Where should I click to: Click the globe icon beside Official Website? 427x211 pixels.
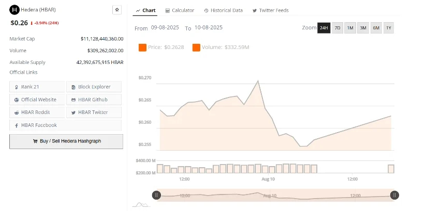click(x=17, y=100)
